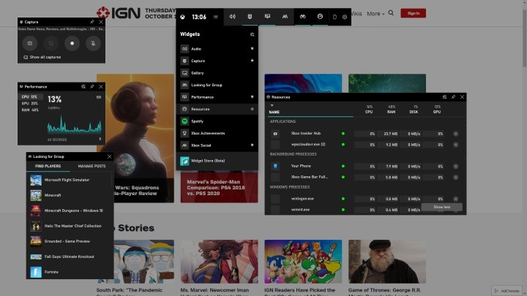The image size is (527, 296).
Task: Select the CPU metric in Performance widget
Action: (x=29, y=96)
